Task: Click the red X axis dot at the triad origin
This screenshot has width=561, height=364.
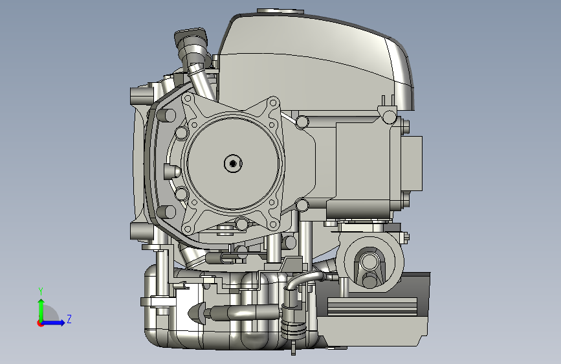Action: (x=40, y=323)
